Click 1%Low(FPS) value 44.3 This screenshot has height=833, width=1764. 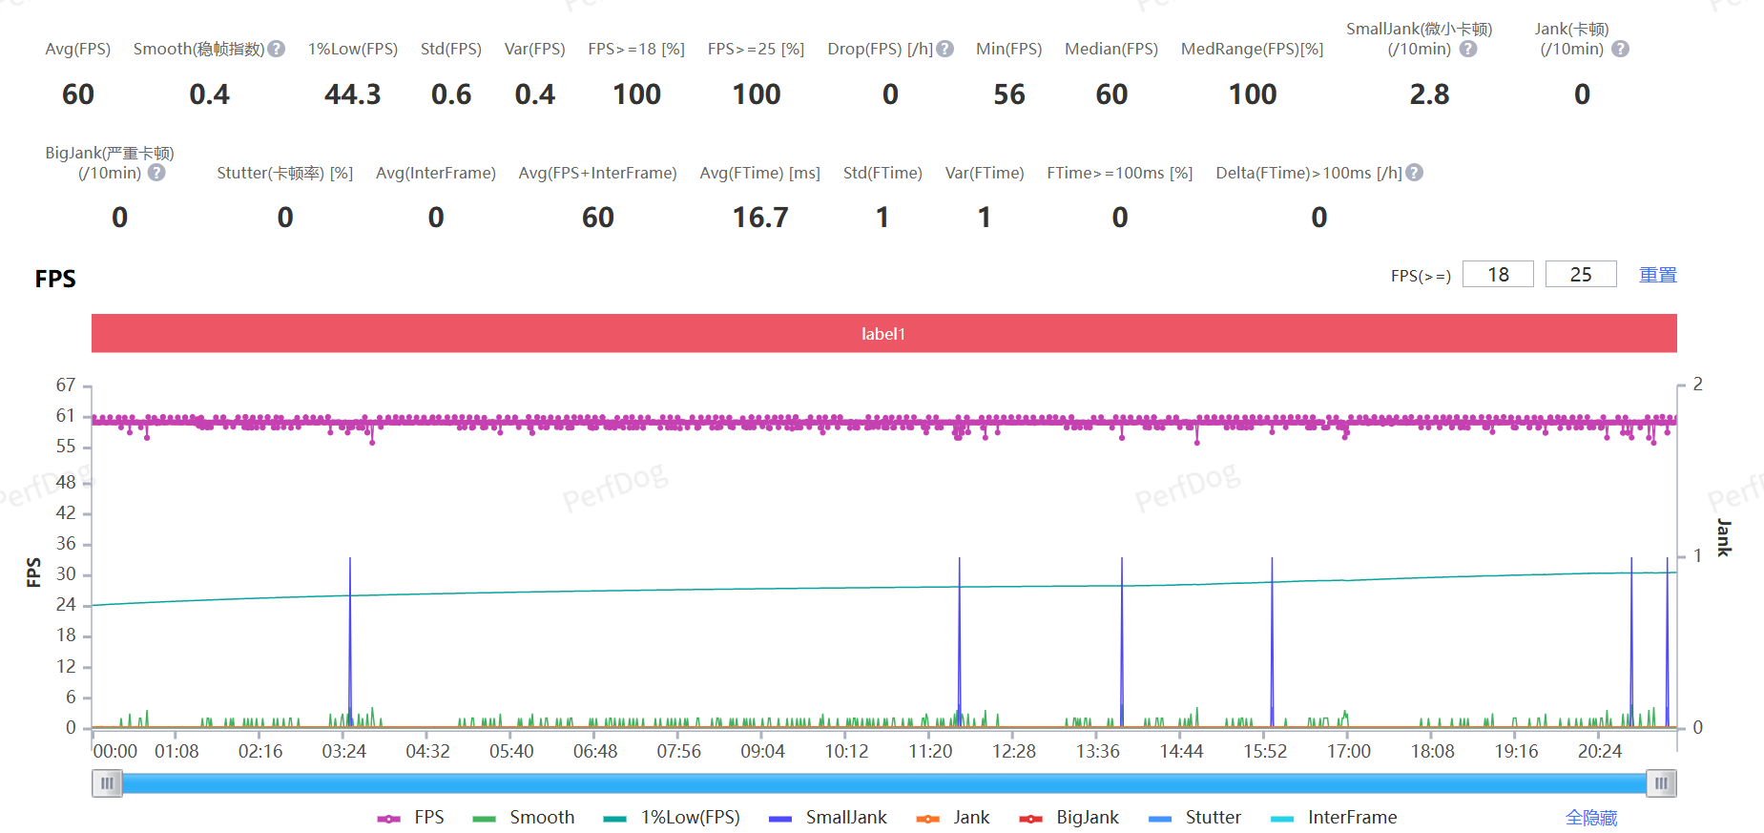click(x=352, y=94)
